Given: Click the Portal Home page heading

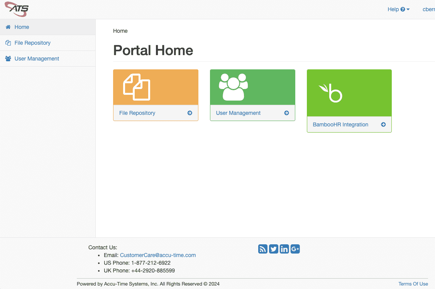Looking at the screenshot, I should click(153, 50).
